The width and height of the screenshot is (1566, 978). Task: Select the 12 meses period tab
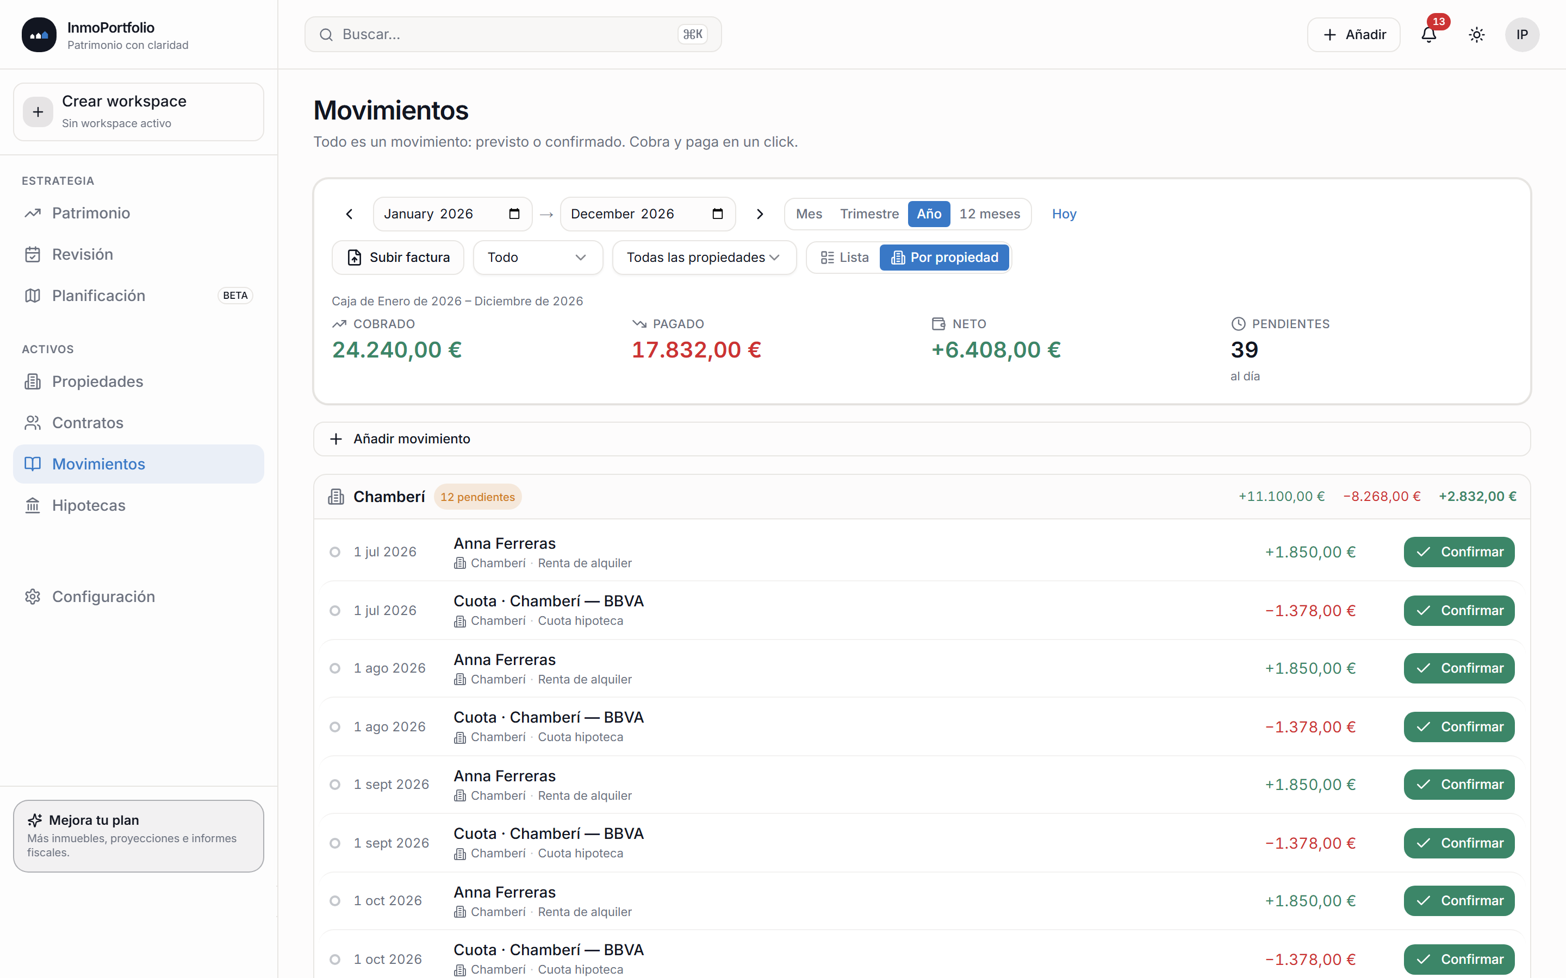click(x=990, y=214)
